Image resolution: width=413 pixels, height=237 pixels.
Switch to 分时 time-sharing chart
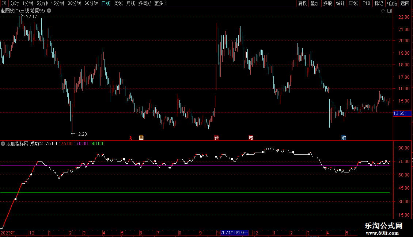tap(15, 3)
